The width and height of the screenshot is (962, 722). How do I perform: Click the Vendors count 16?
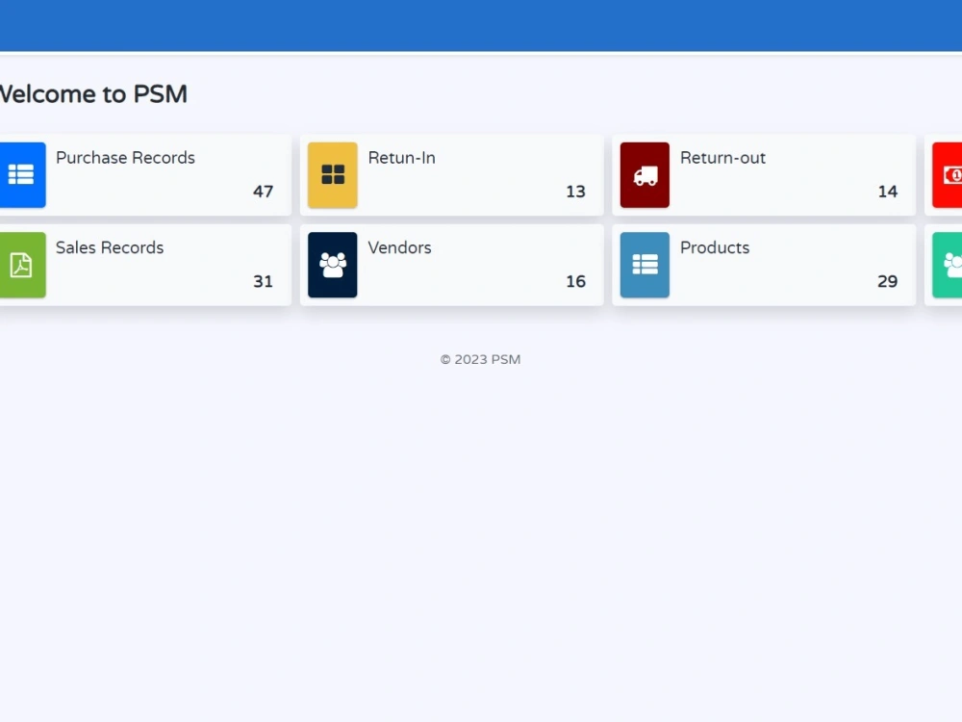[575, 281]
